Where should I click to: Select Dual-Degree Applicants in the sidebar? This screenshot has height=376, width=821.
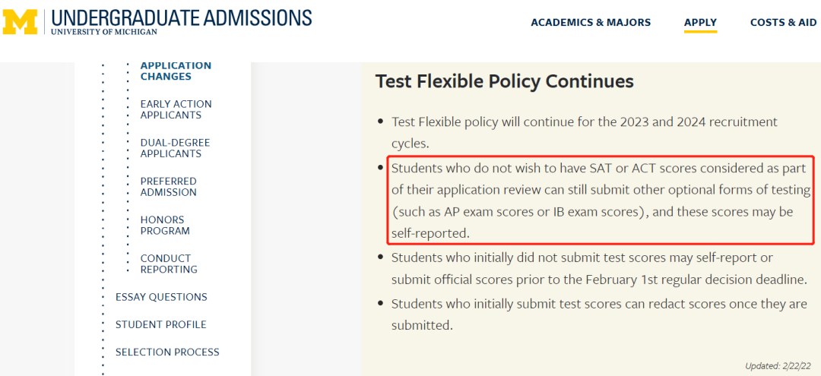click(x=175, y=148)
